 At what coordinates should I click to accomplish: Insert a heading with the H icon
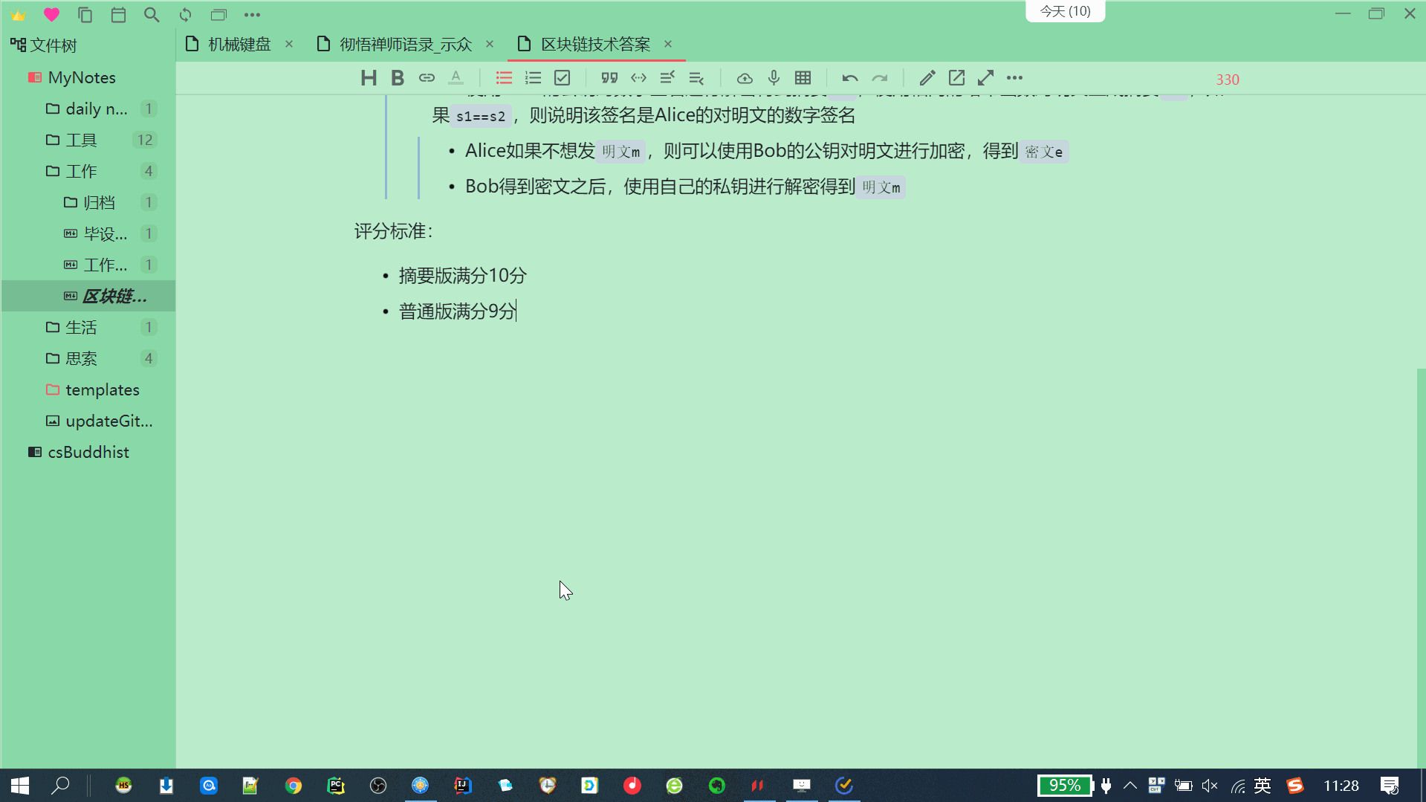pos(368,77)
